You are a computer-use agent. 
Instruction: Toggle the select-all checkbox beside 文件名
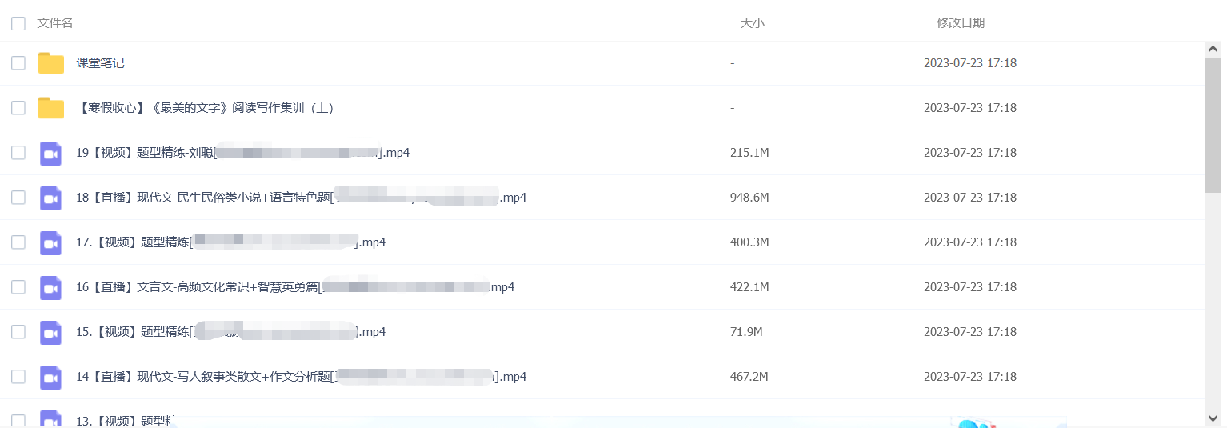[18, 24]
